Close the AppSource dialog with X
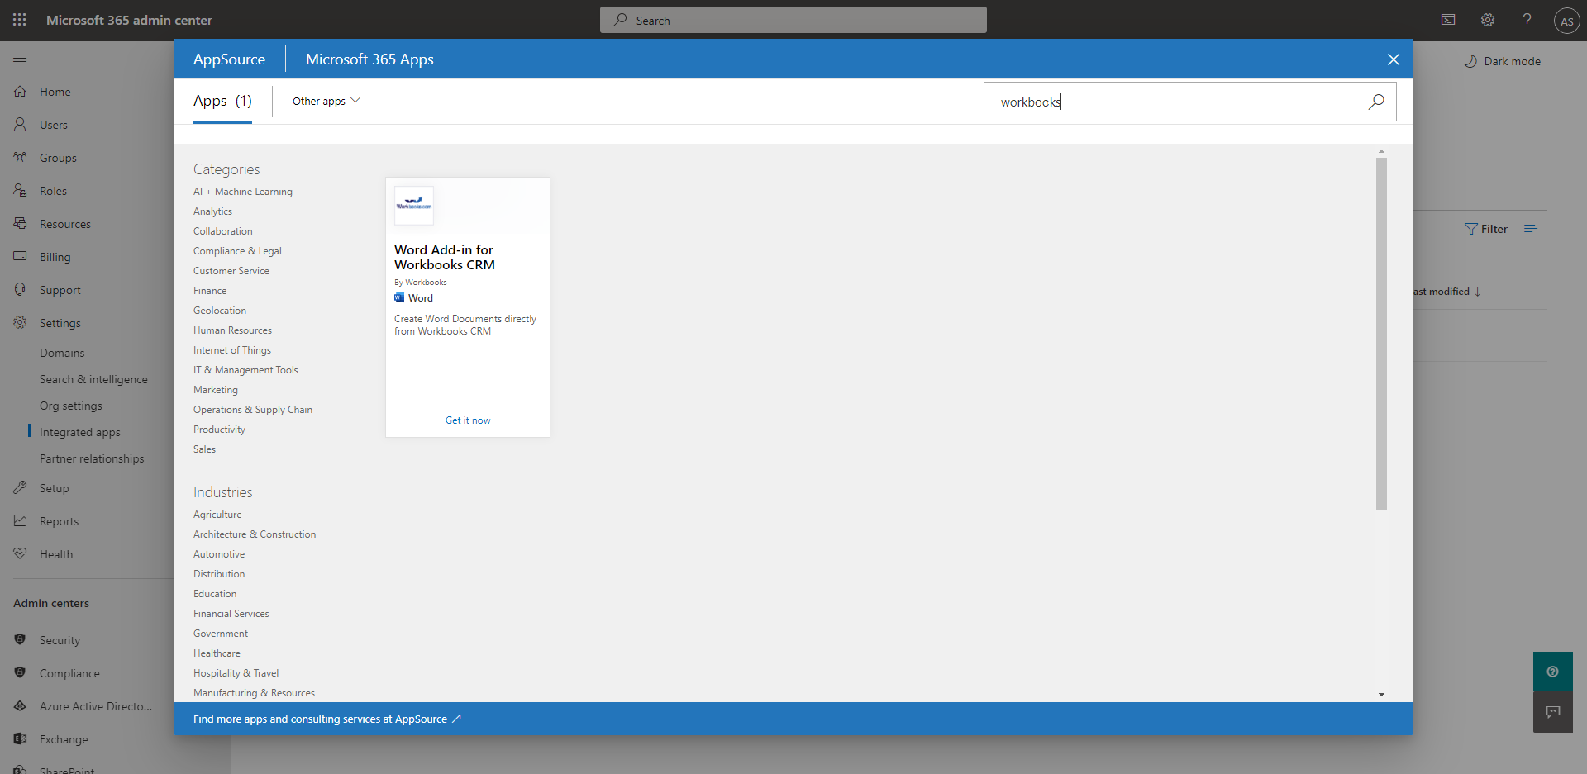The image size is (1587, 774). (1394, 59)
